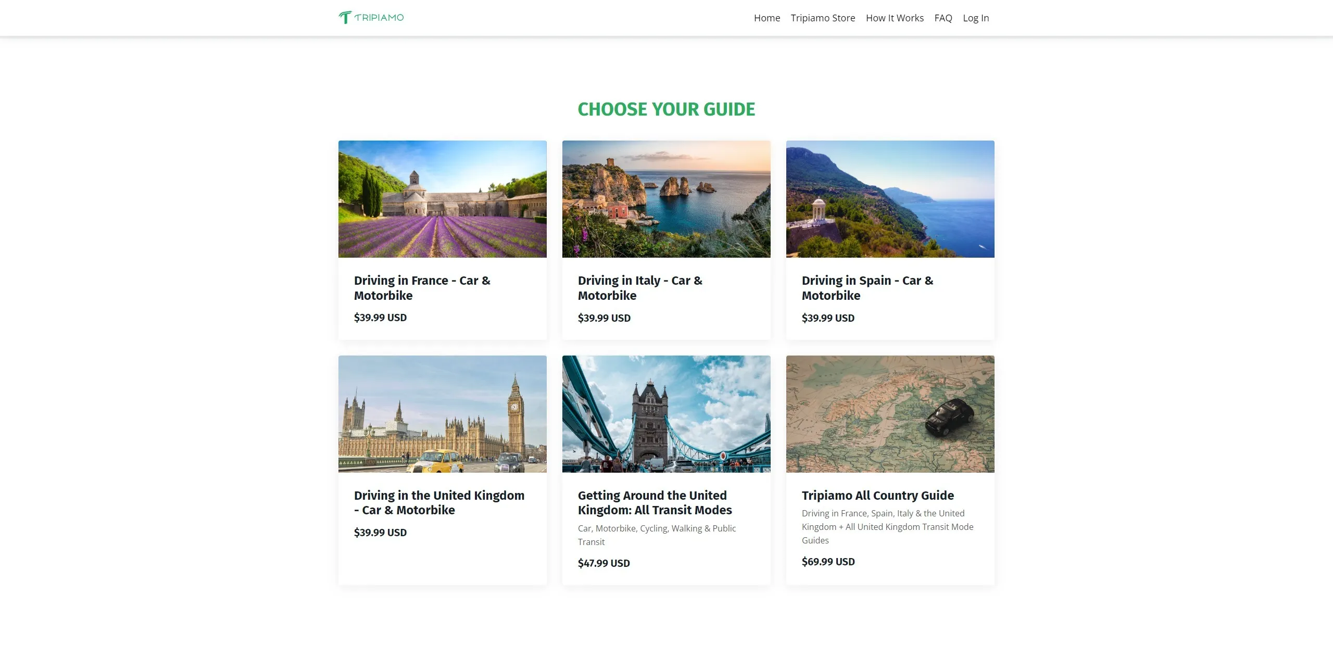Click the $47.99 USD price
Image resolution: width=1333 pixels, height=671 pixels.
(604, 563)
